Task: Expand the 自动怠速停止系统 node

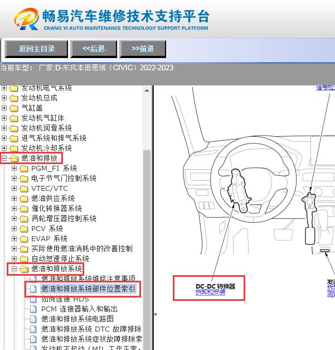Action: pos(14,258)
